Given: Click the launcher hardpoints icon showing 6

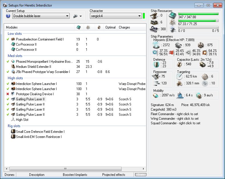Looking at the screenshot, I should pos(154,22).
